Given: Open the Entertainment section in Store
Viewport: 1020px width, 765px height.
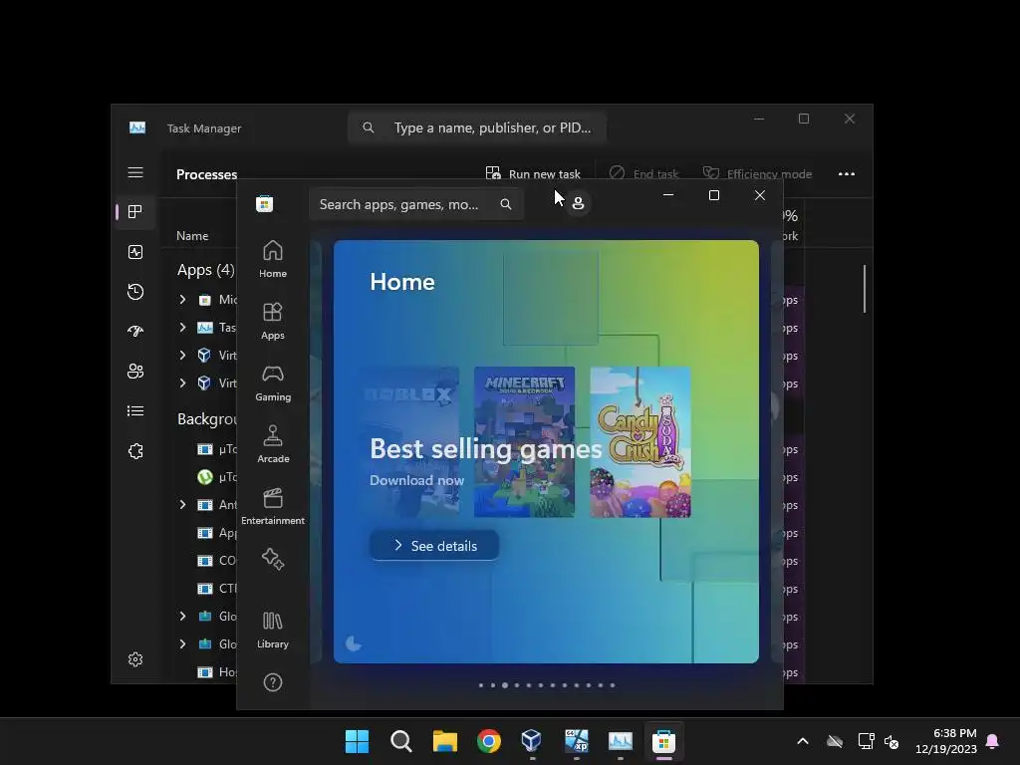Looking at the screenshot, I should (273, 506).
